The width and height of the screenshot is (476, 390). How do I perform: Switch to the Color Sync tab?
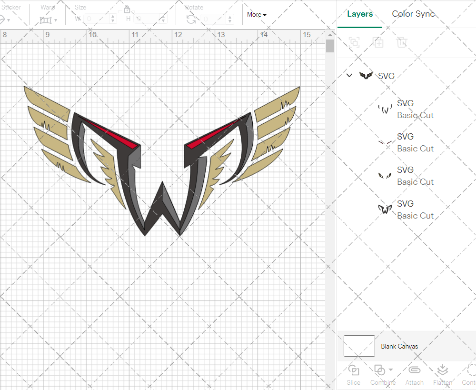coord(413,14)
